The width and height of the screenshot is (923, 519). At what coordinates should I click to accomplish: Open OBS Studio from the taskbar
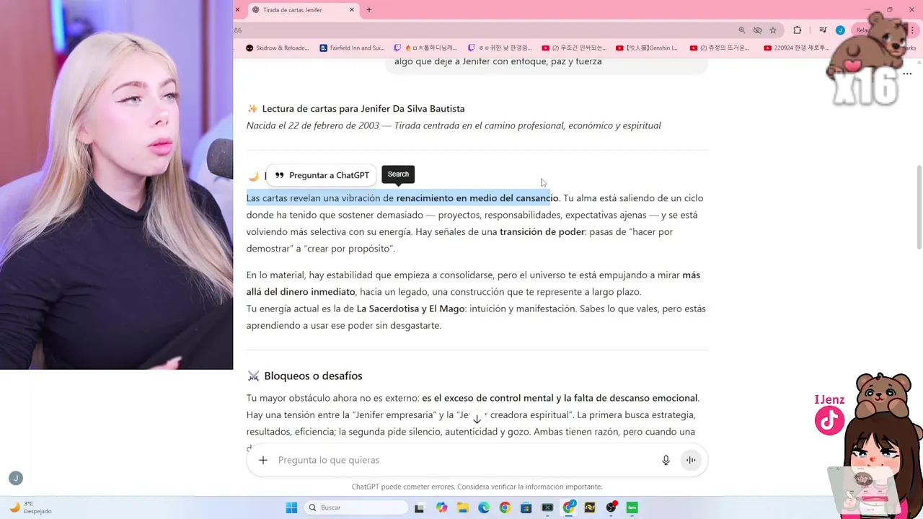[x=611, y=507]
